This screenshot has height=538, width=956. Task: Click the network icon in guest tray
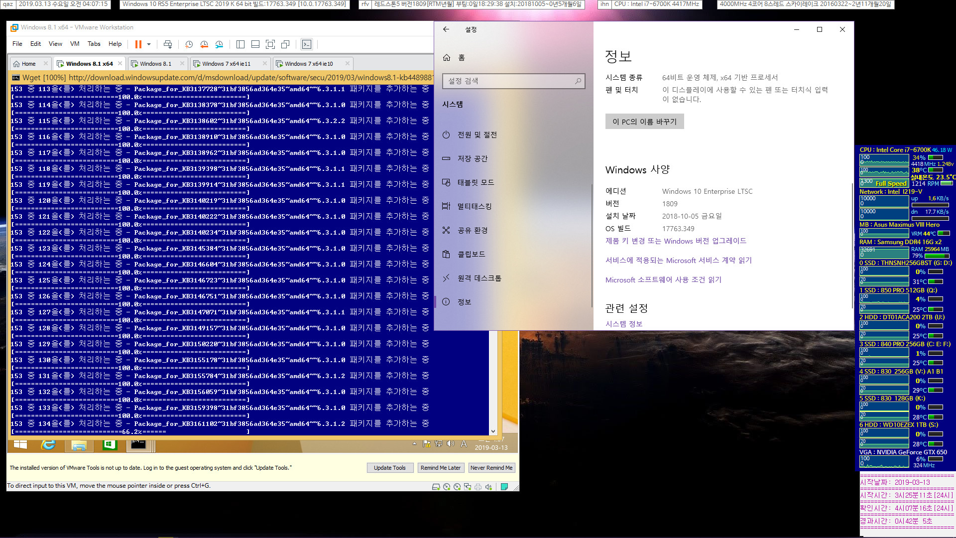[439, 443]
